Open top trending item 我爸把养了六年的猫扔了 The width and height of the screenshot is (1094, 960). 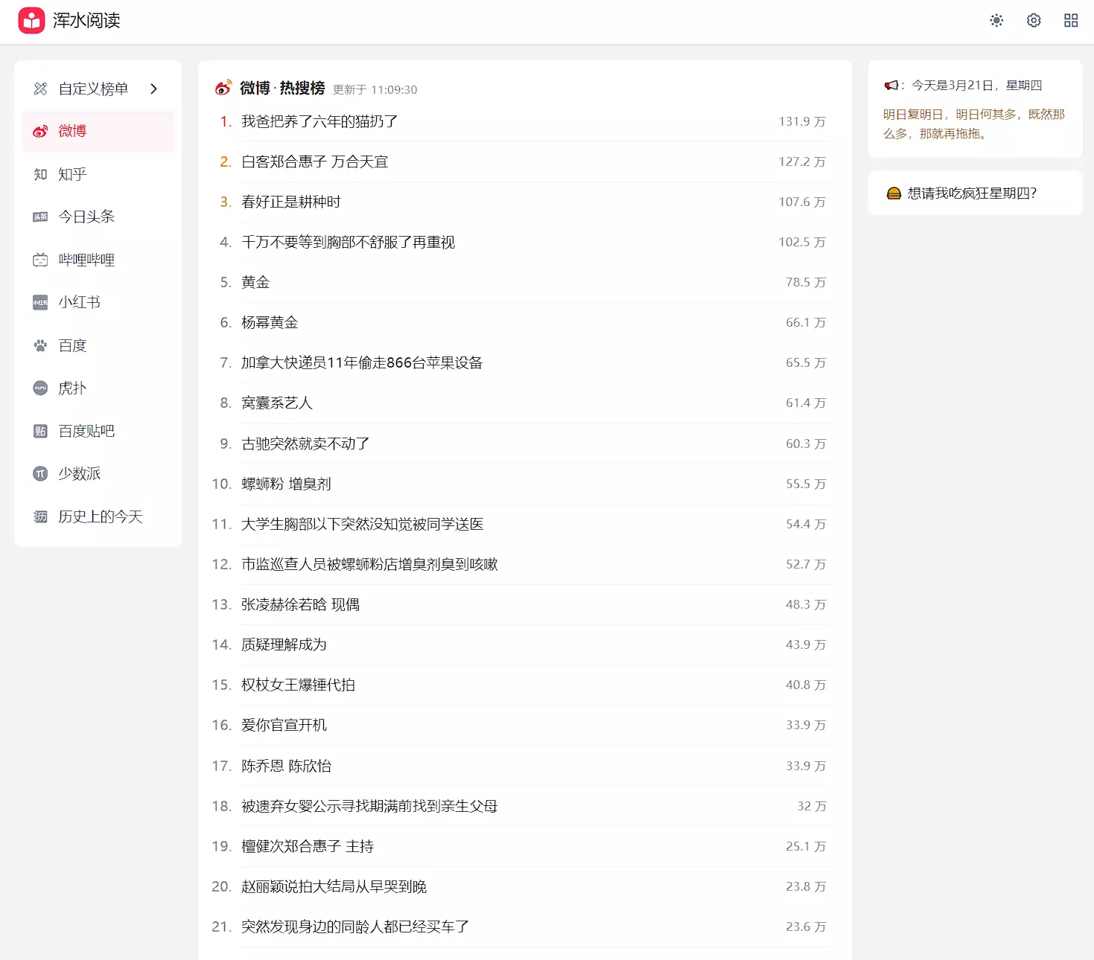319,121
